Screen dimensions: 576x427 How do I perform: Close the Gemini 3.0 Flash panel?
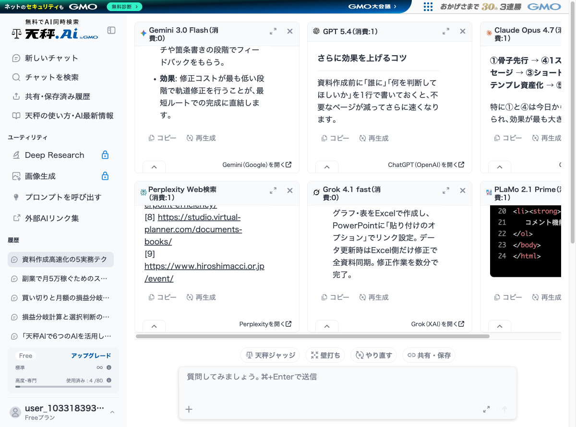(290, 31)
